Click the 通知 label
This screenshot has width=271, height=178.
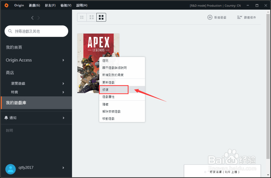pyautogui.click(x=13, y=118)
